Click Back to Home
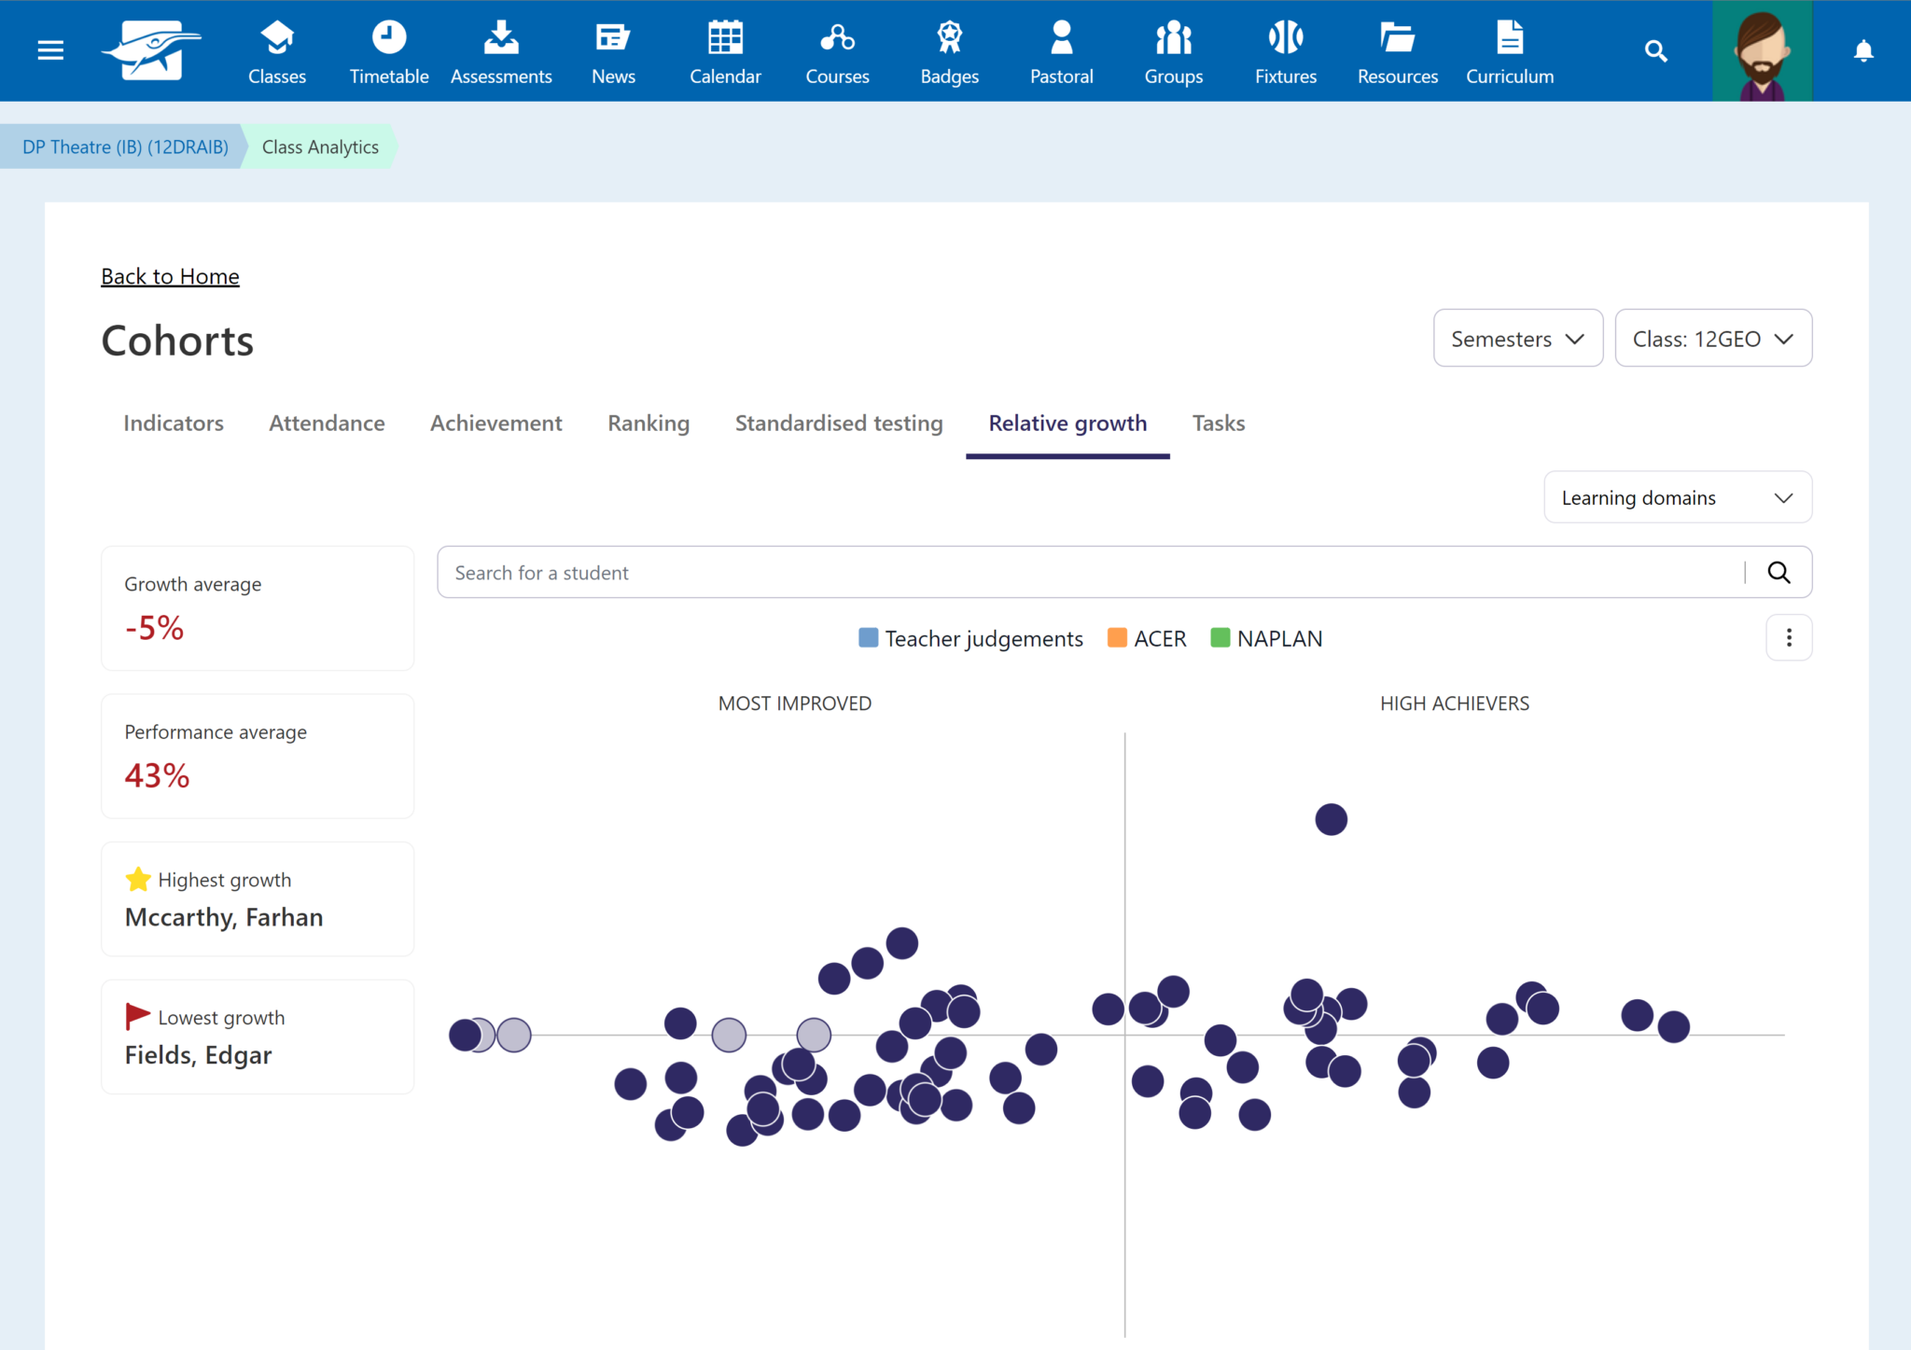This screenshot has height=1350, width=1911. (170, 275)
